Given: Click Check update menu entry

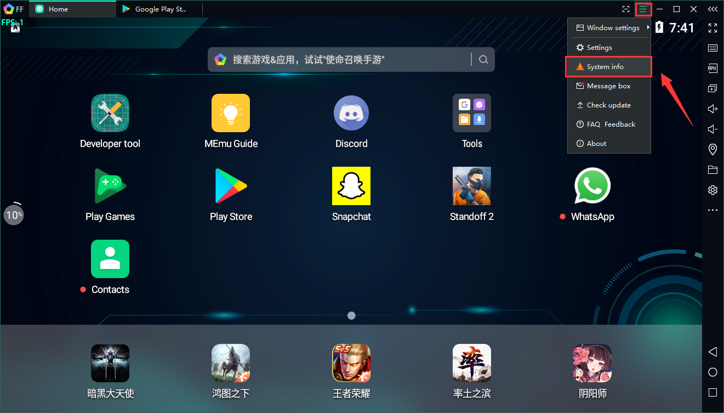Looking at the screenshot, I should pos(608,105).
